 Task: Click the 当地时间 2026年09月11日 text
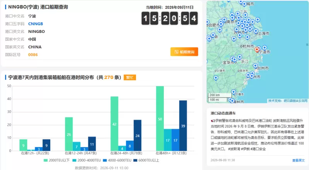pos(170,7)
